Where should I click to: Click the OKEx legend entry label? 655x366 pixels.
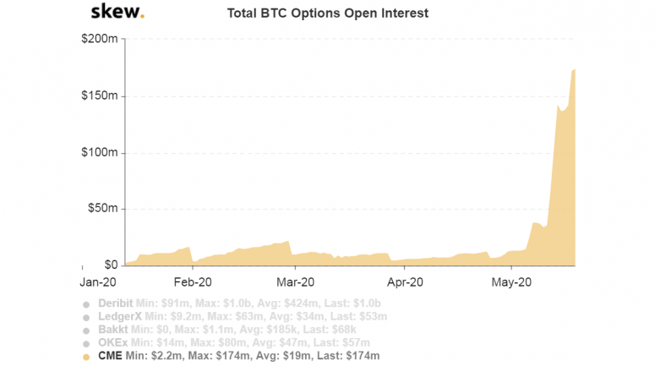tap(234, 343)
